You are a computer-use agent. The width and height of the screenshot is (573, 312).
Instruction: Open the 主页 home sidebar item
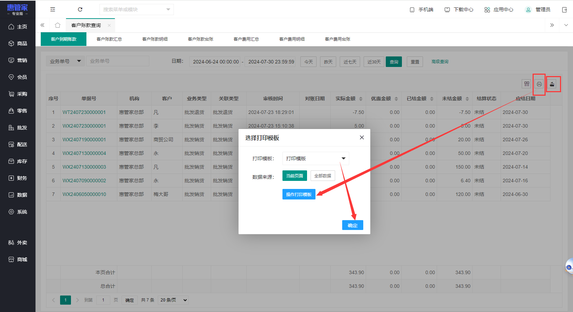click(x=18, y=27)
